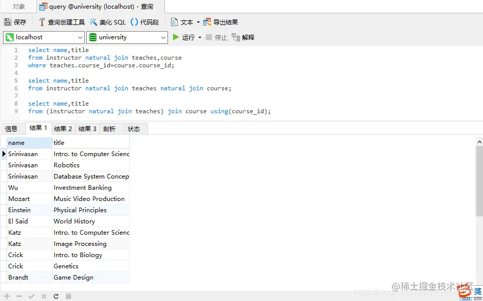Click 导出结果 export results

221,22
